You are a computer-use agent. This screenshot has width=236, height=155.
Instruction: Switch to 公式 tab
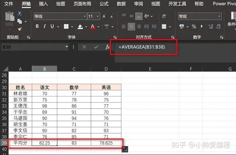[104, 4]
